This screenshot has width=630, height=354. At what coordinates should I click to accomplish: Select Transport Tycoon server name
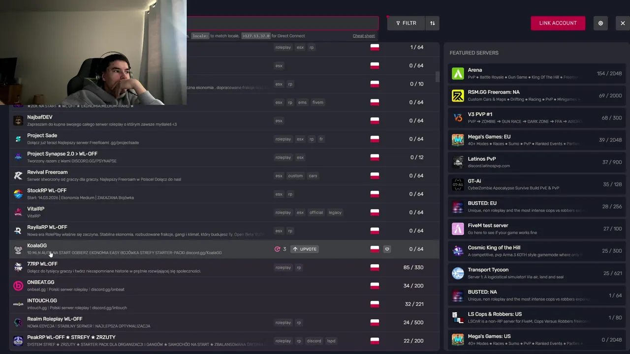(x=488, y=269)
